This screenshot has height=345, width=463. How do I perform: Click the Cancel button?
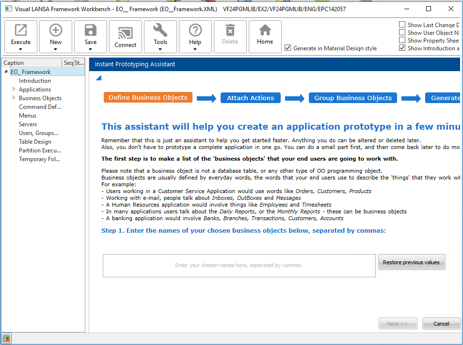click(x=441, y=324)
